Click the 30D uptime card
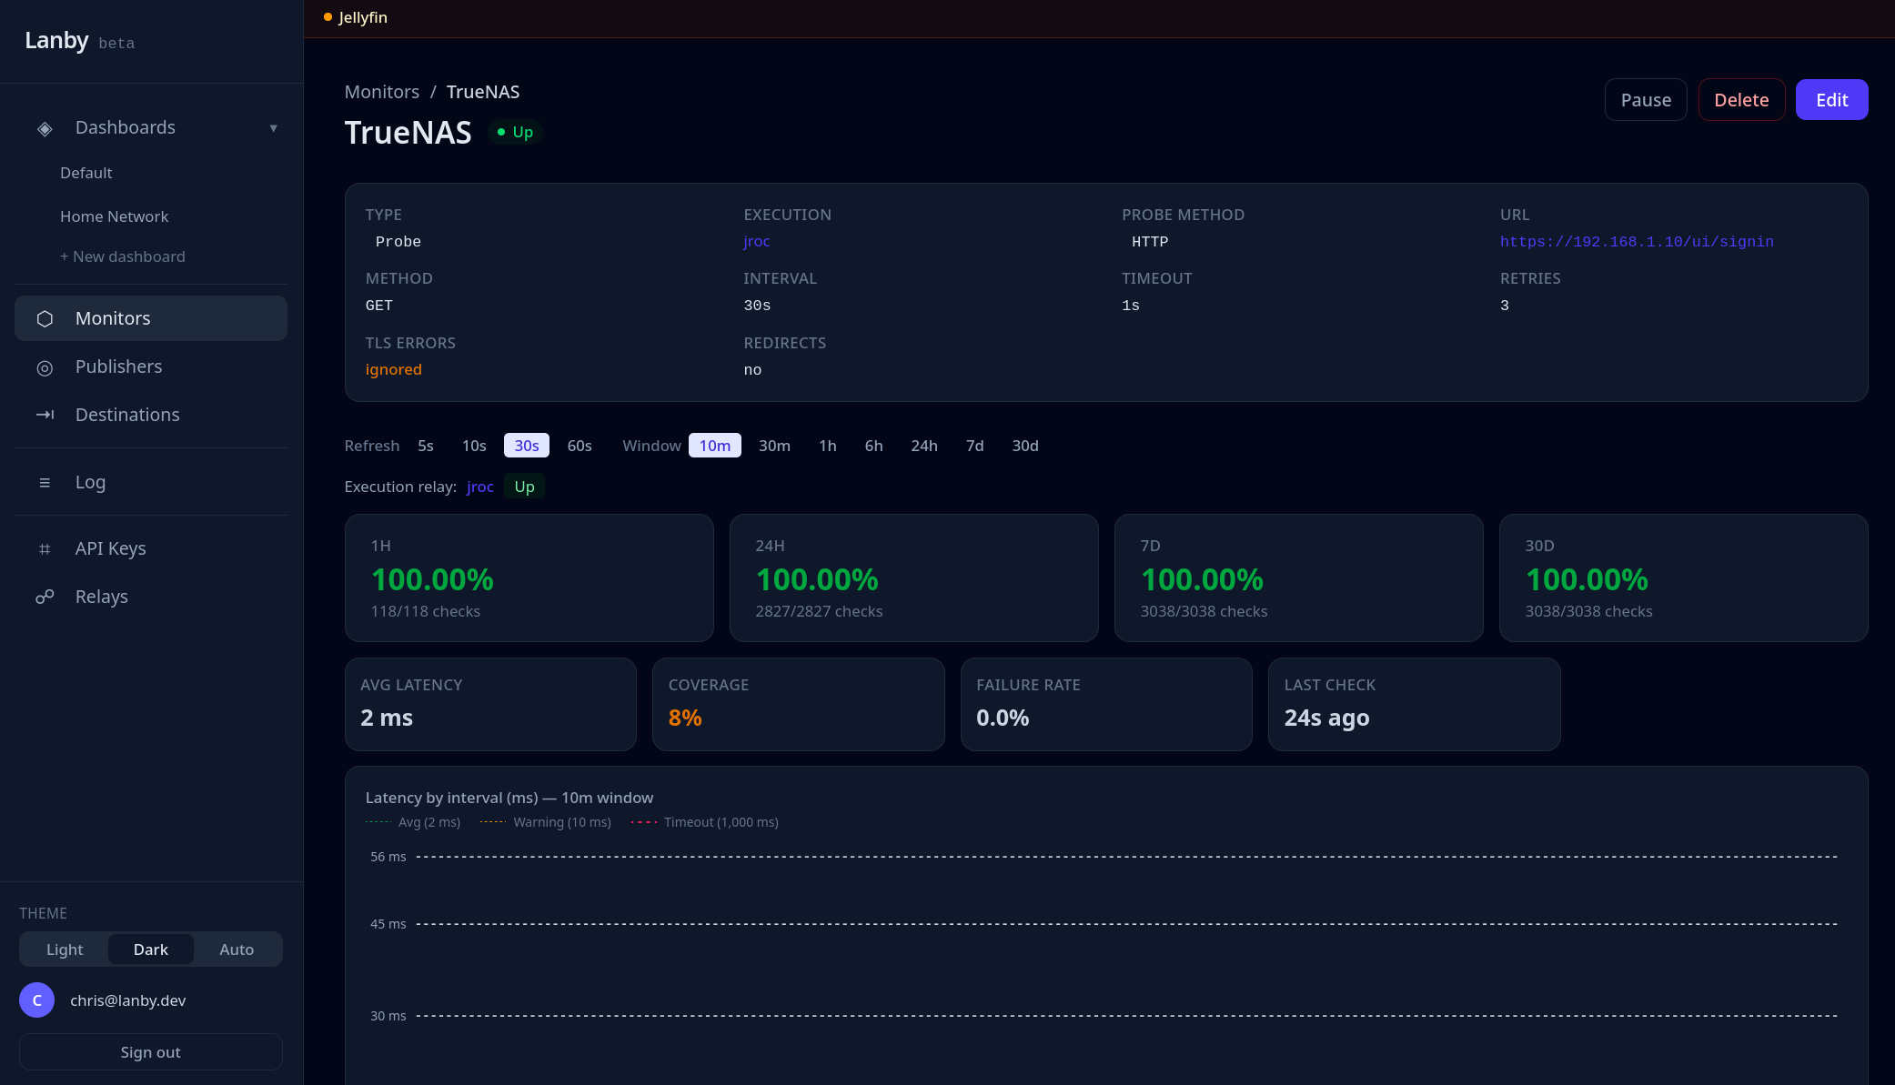The width and height of the screenshot is (1895, 1085). click(1684, 578)
